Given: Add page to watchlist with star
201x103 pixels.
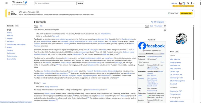Looking at the screenshot, I should click(x=165, y=26).
